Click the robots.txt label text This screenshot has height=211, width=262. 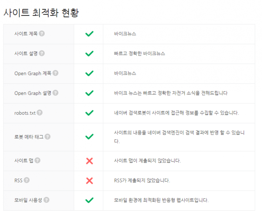(x=25, y=113)
